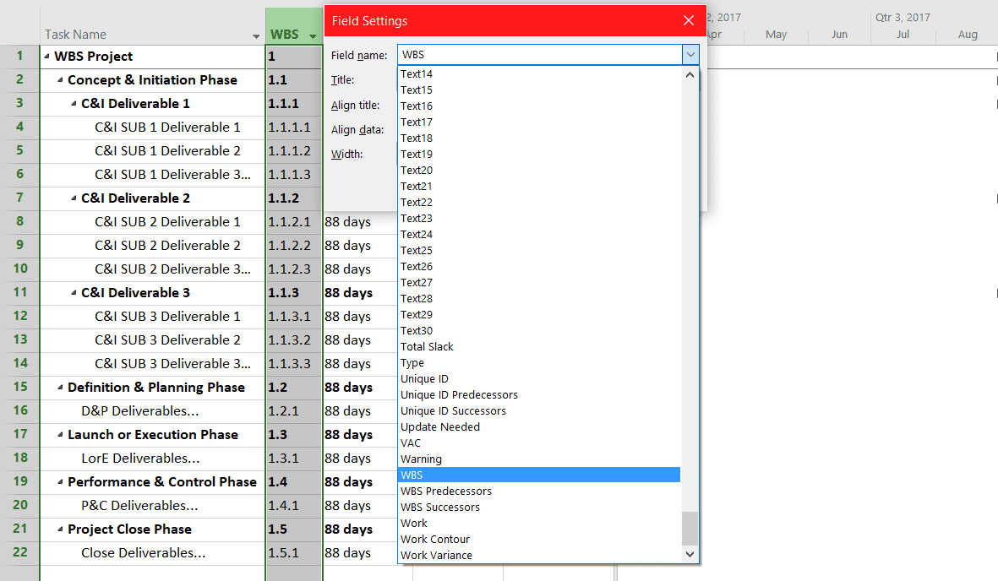The height and width of the screenshot is (581, 998).
Task: Click the field list scroll up arrow
Action: (x=690, y=75)
